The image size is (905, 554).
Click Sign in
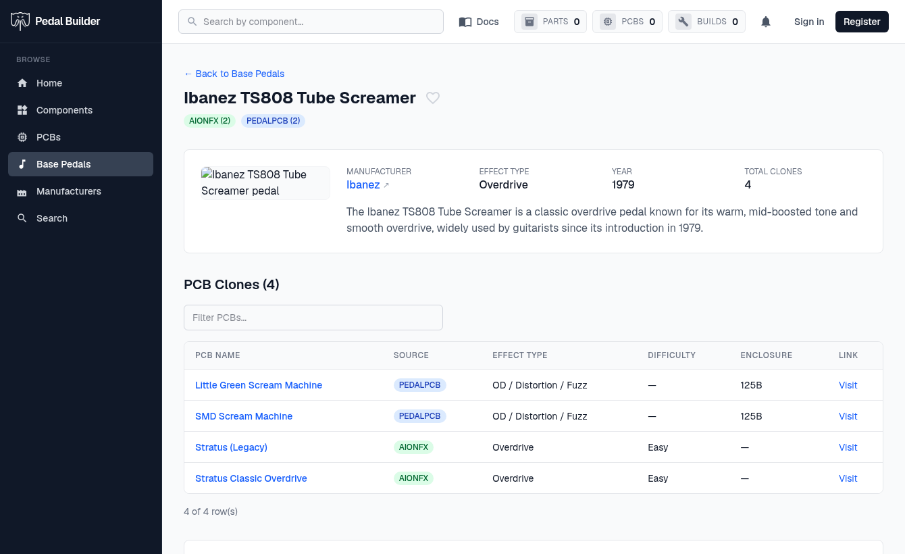[x=809, y=22]
